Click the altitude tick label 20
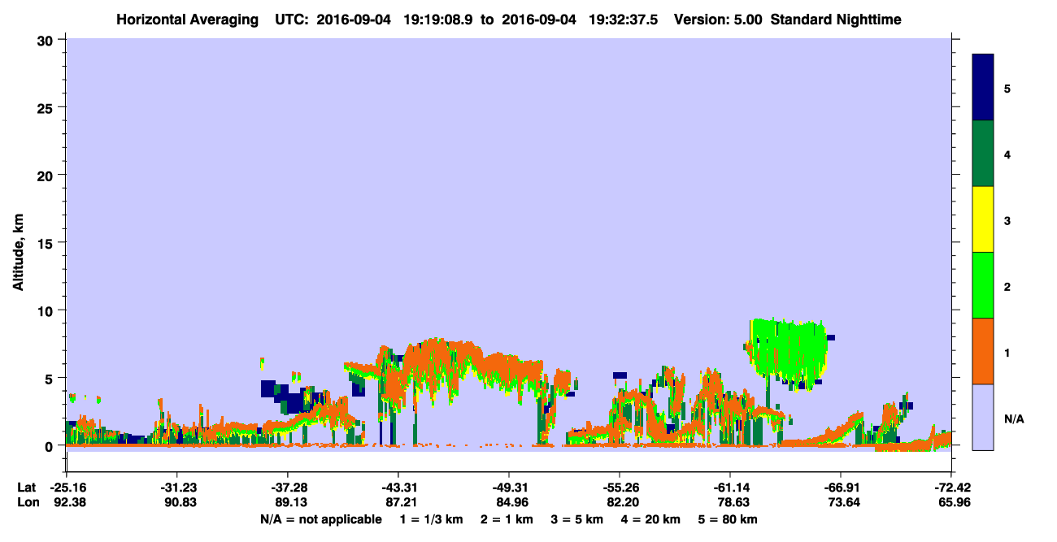Viewport: 1057px width, 542px height. tap(46, 175)
